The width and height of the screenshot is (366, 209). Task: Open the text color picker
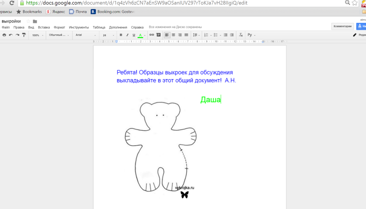click(141, 35)
